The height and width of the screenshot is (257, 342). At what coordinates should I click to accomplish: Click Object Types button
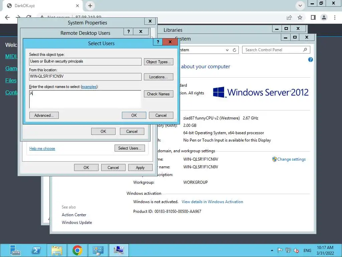pos(159,62)
